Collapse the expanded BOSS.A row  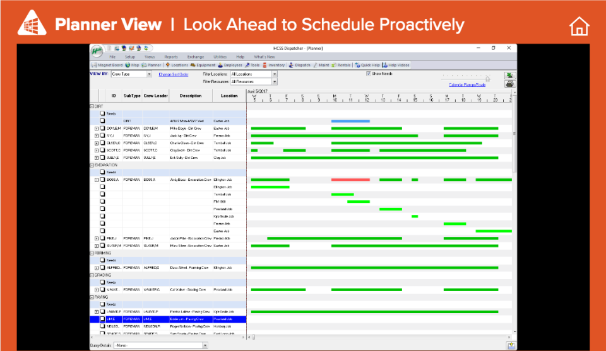(97, 180)
